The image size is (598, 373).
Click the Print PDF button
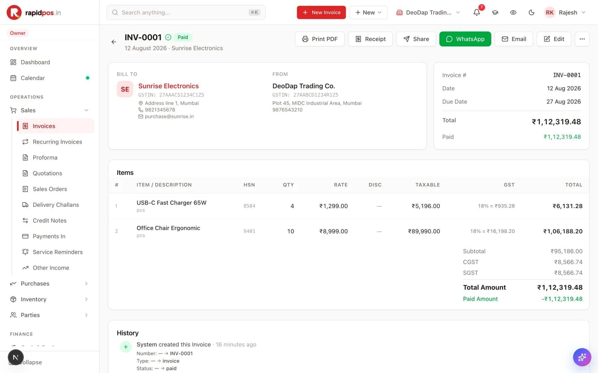point(320,39)
